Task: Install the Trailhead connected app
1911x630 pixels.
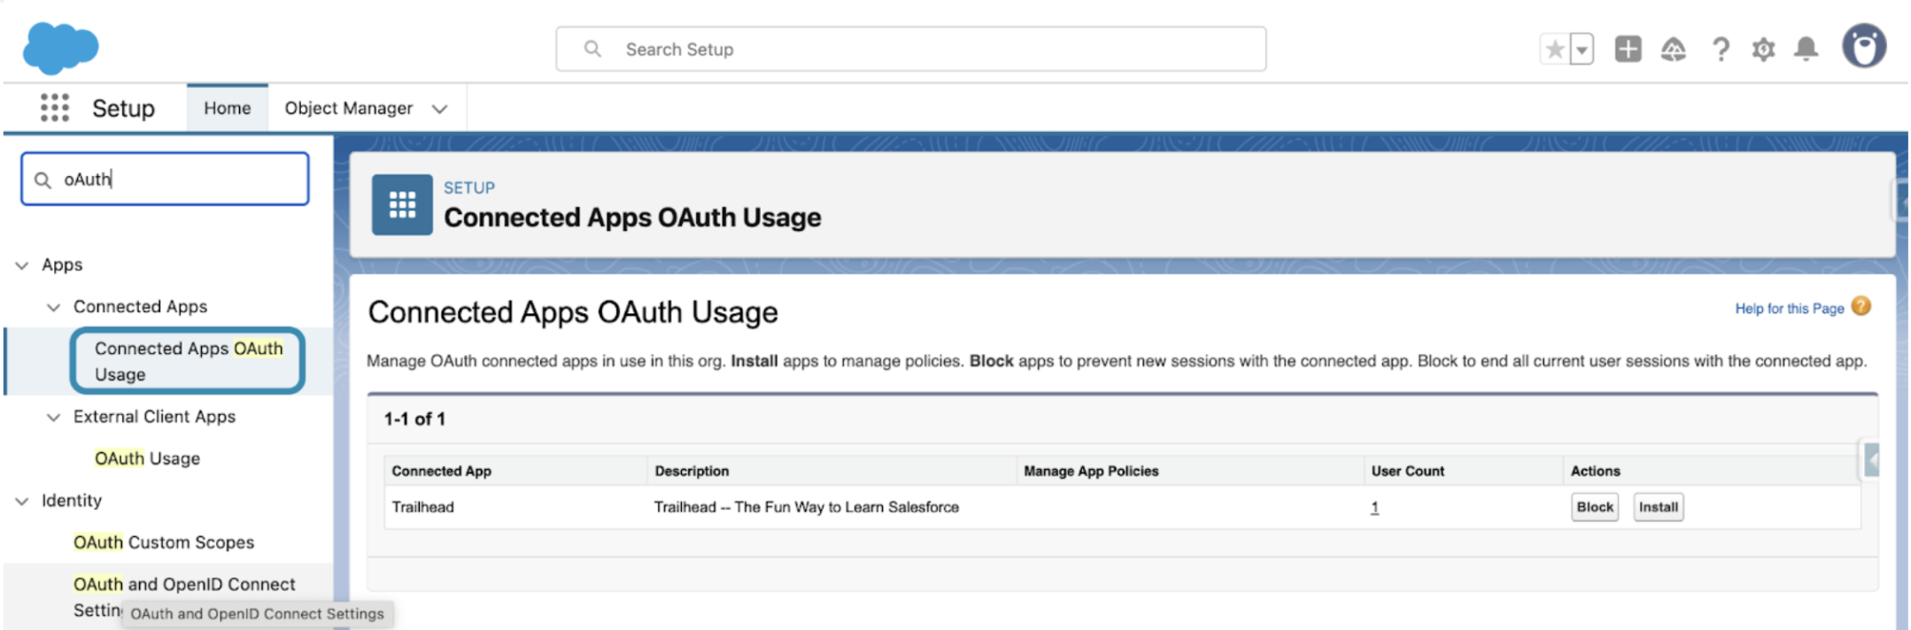Action: [x=1658, y=507]
